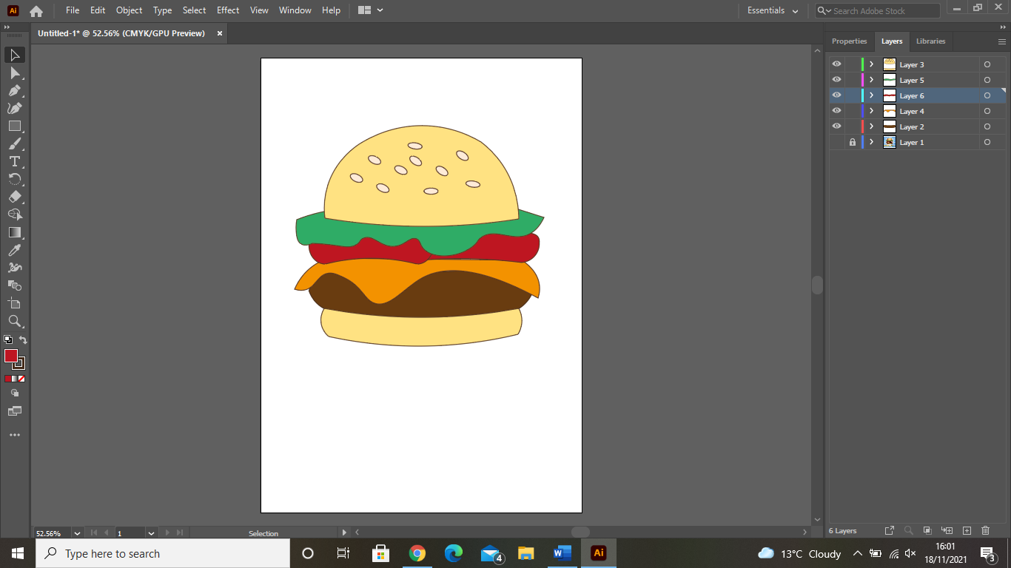Viewport: 1011px width, 568px height.
Task: Open the artboard navigation dropdown
Action: (x=151, y=532)
